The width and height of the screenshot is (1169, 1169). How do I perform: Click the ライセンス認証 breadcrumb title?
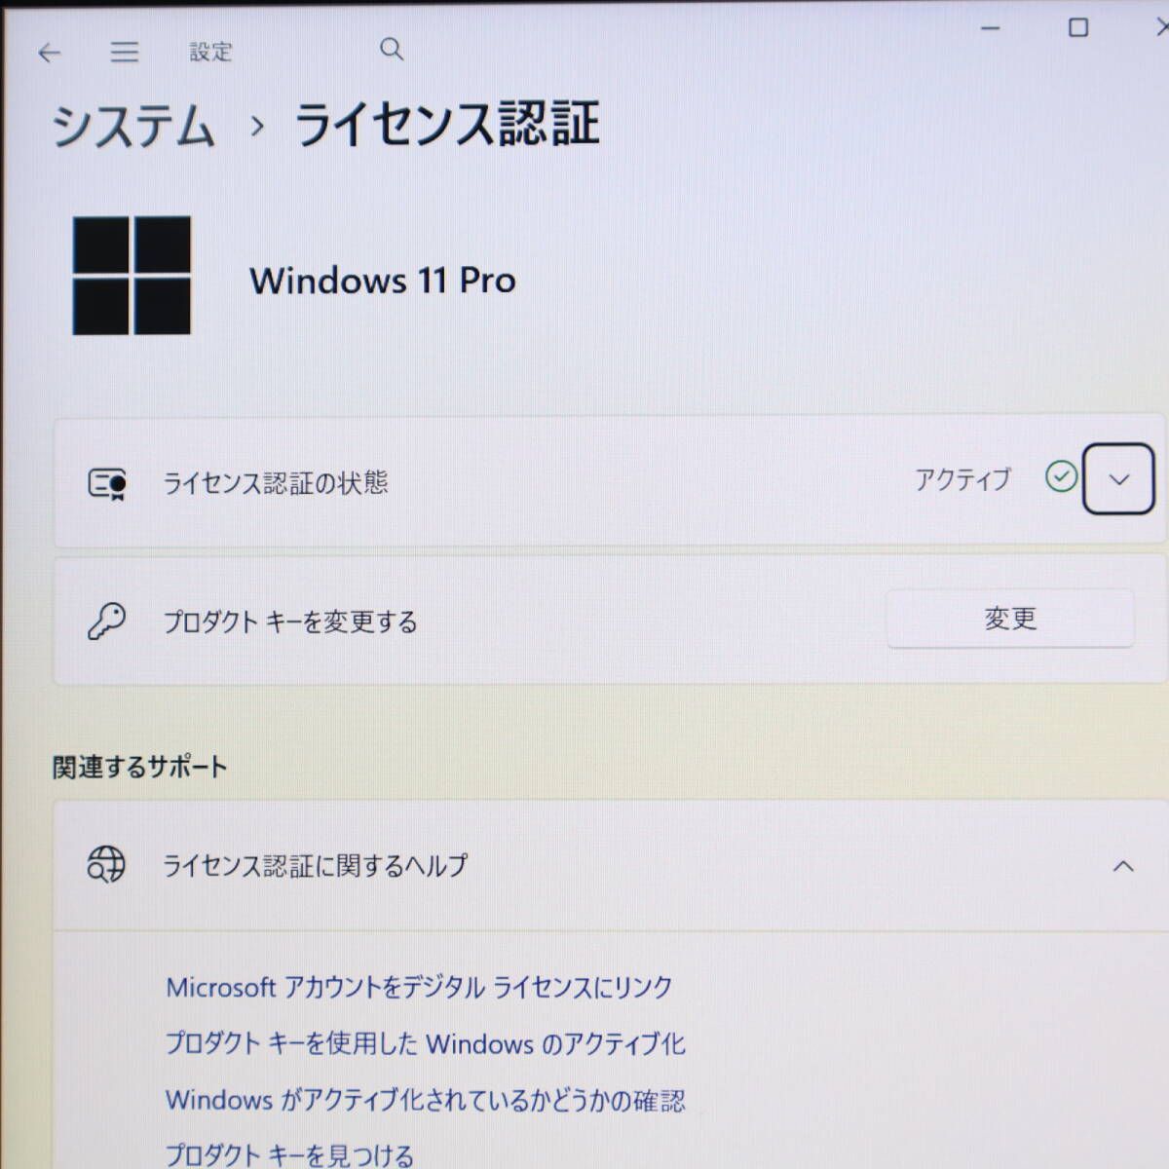click(x=446, y=125)
